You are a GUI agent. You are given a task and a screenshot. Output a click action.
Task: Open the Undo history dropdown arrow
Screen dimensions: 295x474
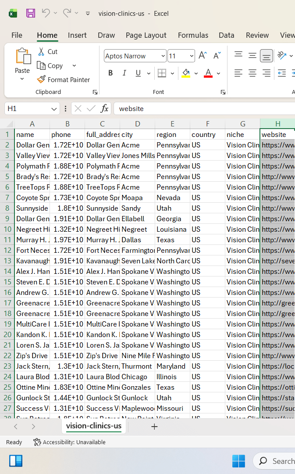(55, 13)
